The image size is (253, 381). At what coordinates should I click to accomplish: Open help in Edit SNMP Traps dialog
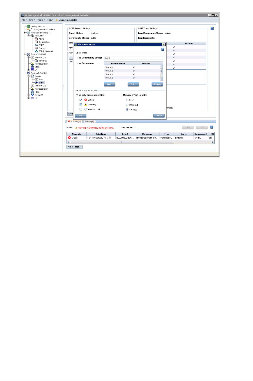tap(163, 49)
